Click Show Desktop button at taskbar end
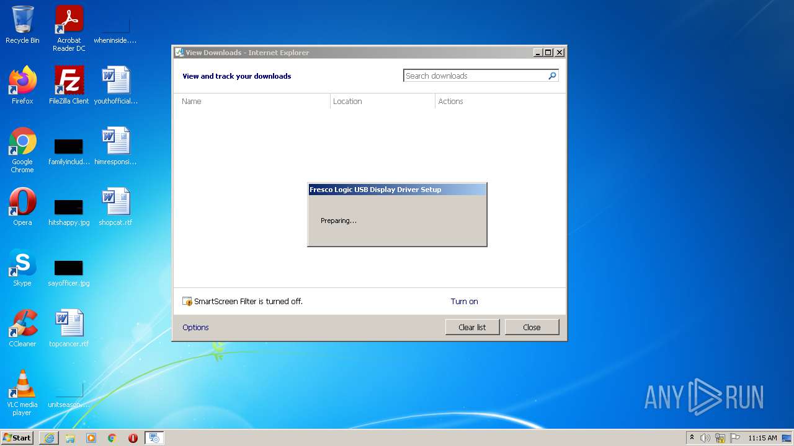 tap(787, 438)
